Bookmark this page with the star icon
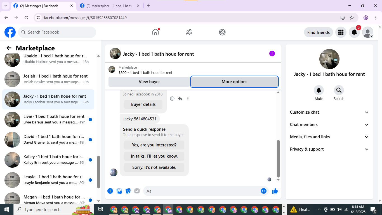 pos(352,18)
